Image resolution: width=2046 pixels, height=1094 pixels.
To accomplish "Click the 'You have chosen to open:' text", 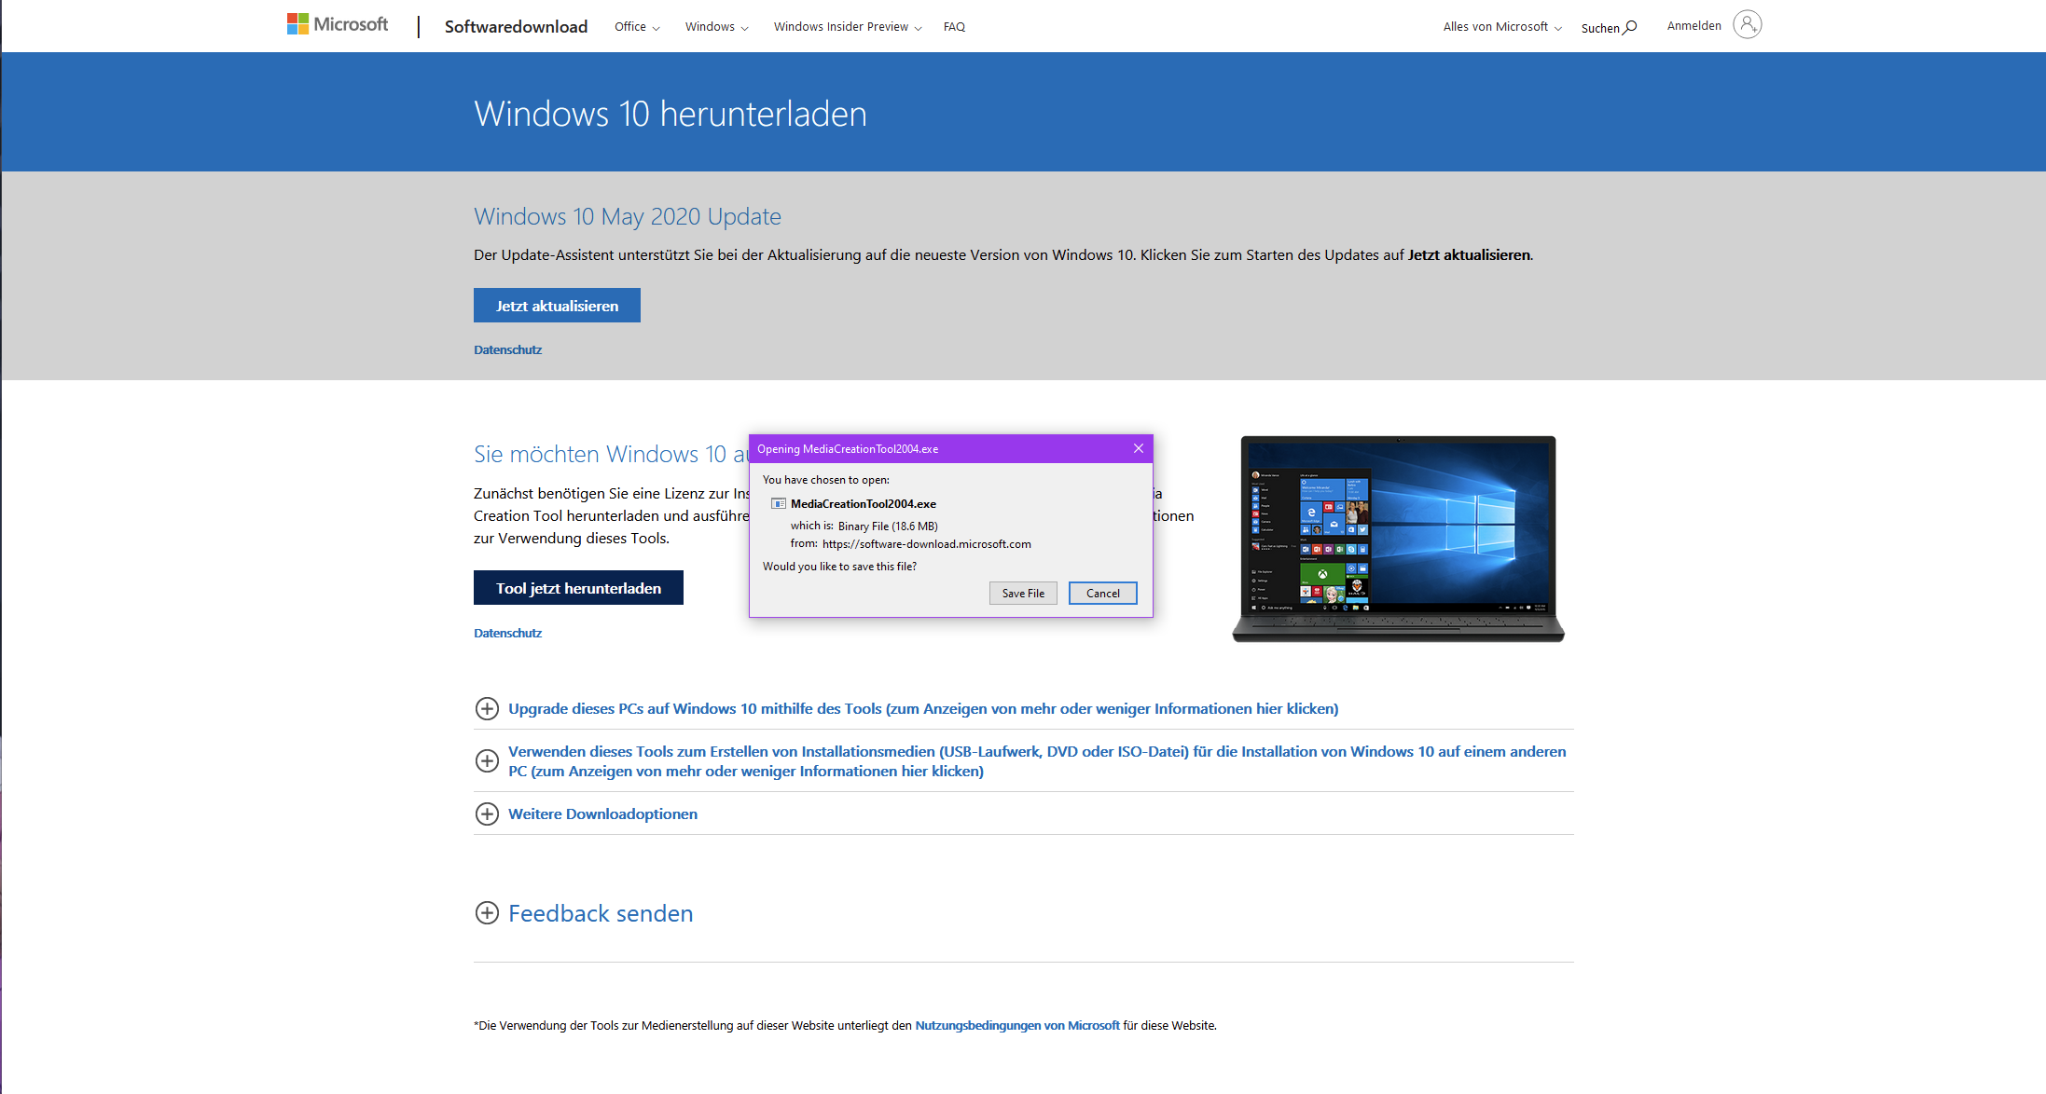I will pyautogui.click(x=826, y=480).
